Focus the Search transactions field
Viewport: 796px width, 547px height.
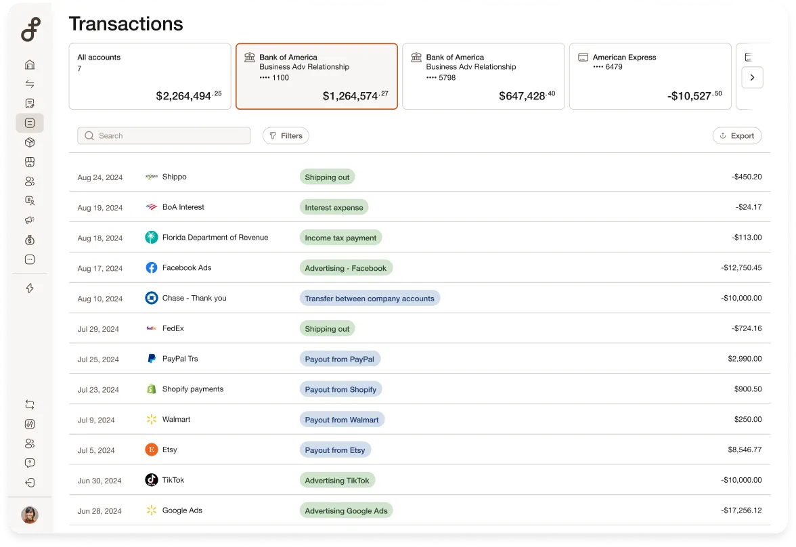coord(164,135)
